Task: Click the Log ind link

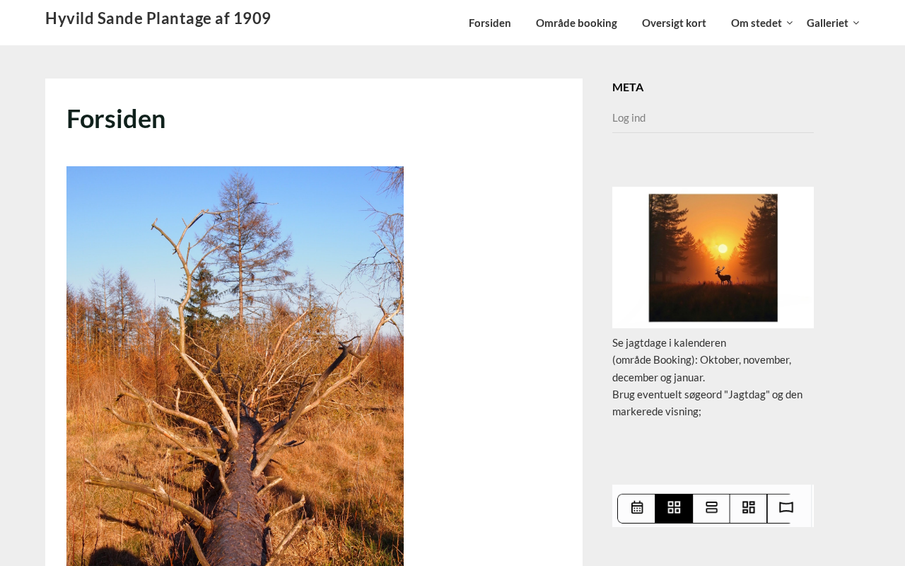Action: (x=629, y=117)
